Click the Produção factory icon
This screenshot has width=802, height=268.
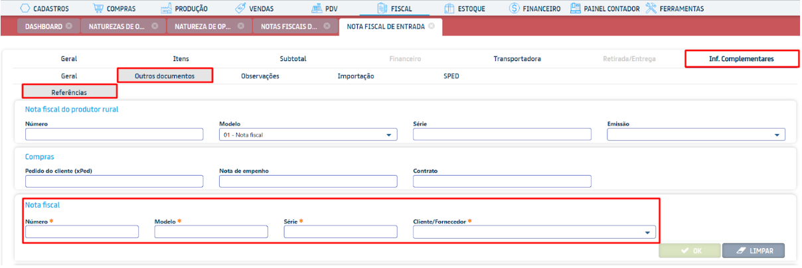coord(166,9)
